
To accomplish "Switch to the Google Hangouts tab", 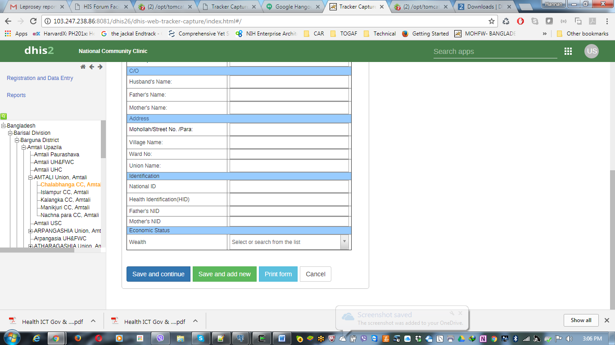I will [294, 7].
